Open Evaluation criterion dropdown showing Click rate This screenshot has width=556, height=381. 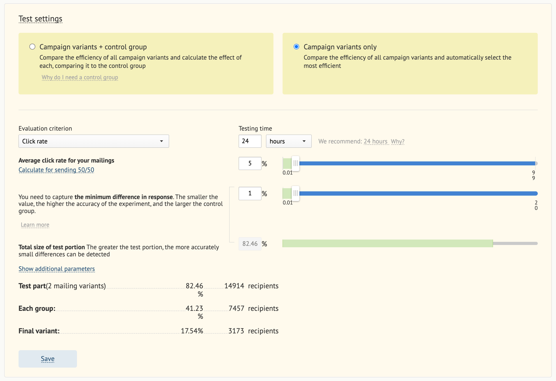click(94, 141)
